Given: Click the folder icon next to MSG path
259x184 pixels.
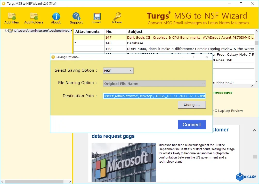Looking at the screenshot, I should pos(11,30).
